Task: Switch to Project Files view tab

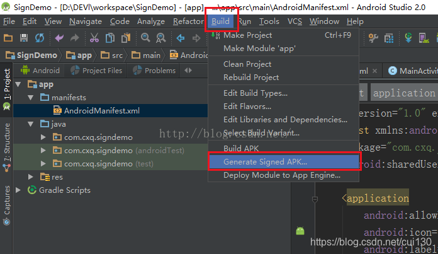Action: (96, 71)
